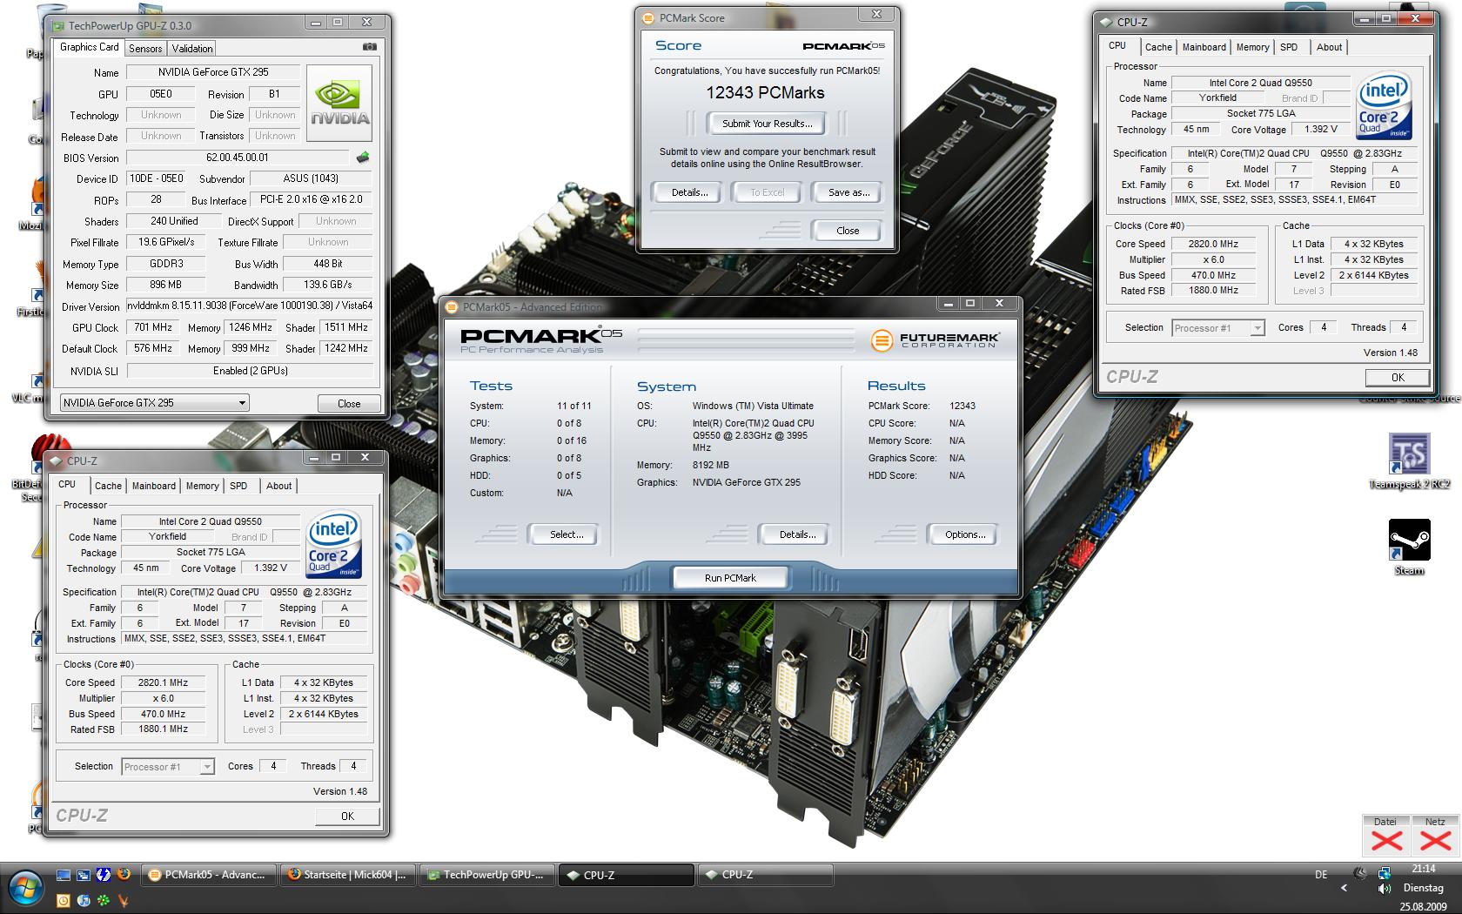Screen dimensions: 1462x914
Task: Show hidden tray icons arrow
Action: point(1344,888)
